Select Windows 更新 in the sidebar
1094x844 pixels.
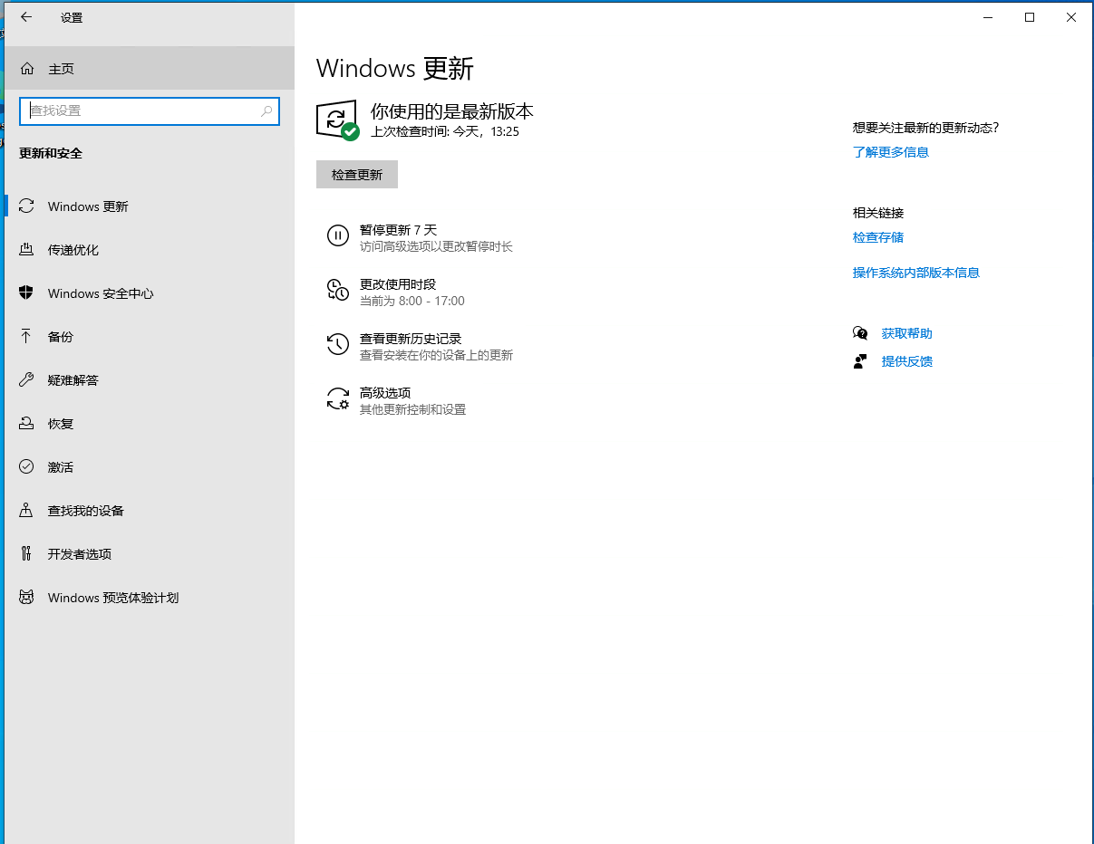pos(150,206)
